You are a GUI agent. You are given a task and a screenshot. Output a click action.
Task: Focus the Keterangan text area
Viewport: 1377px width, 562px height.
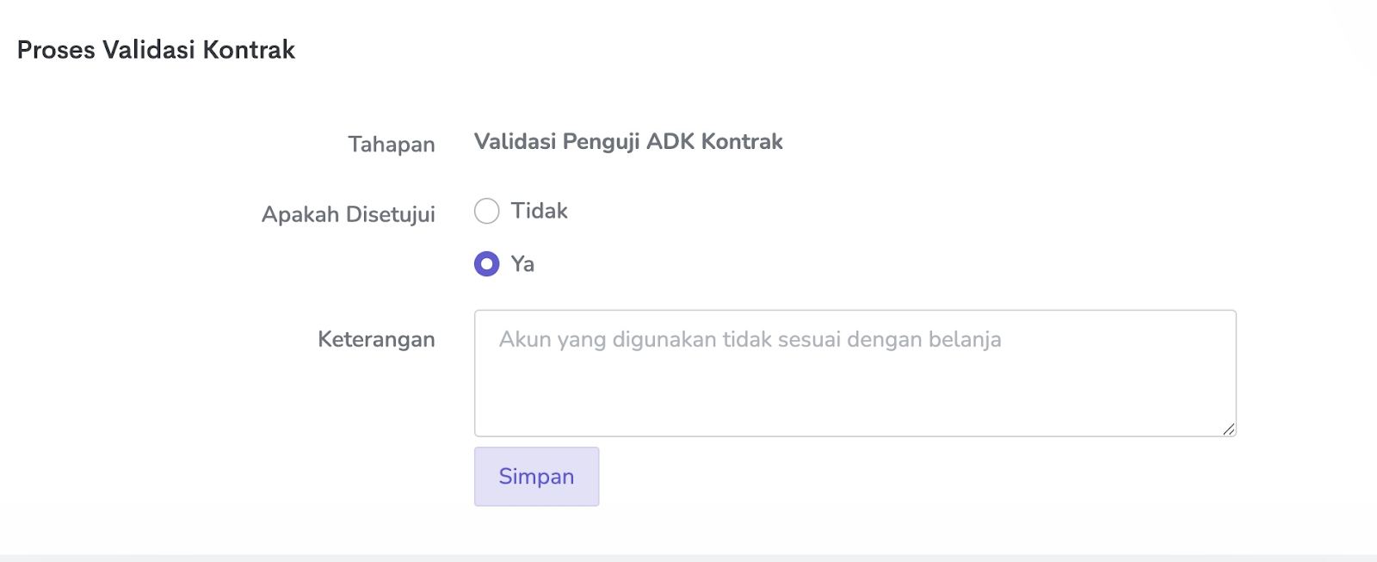click(855, 373)
